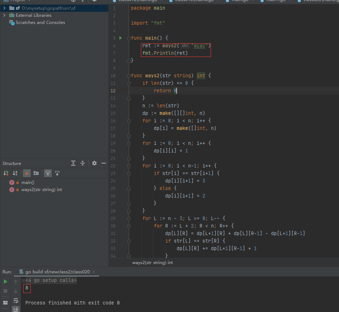Expand External Libraries node
The height and width of the screenshot is (312, 339).
click(x=4, y=15)
